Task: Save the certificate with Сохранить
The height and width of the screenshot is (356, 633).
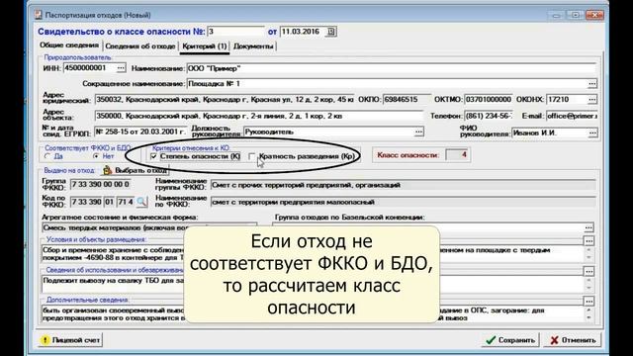Action: pyautogui.click(x=510, y=340)
